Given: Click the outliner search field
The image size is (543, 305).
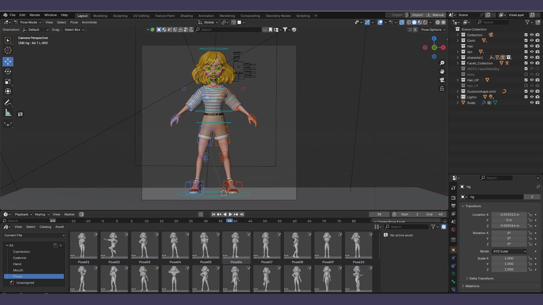Looking at the screenshot, I should [493, 22].
